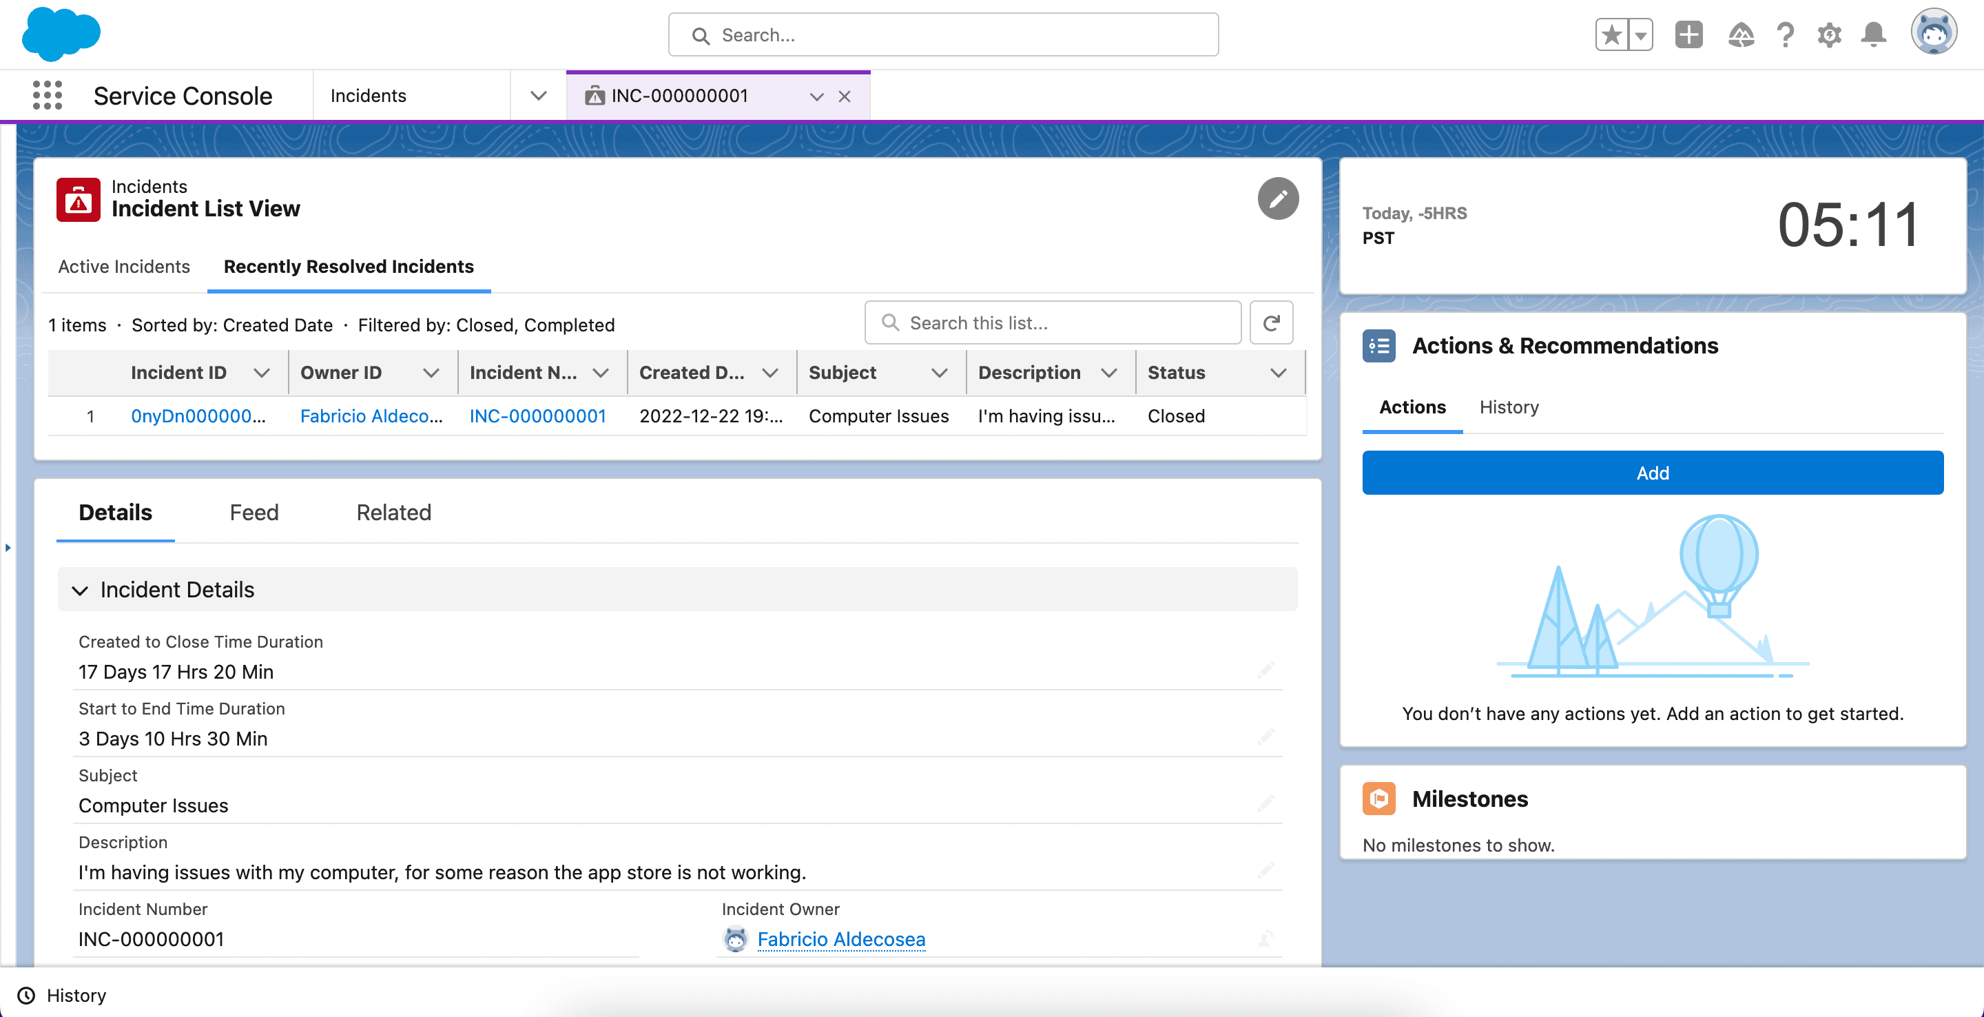Image resolution: width=1984 pixels, height=1017 pixels.
Task: Select the Recently Resolved Incidents tab
Action: pyautogui.click(x=348, y=266)
